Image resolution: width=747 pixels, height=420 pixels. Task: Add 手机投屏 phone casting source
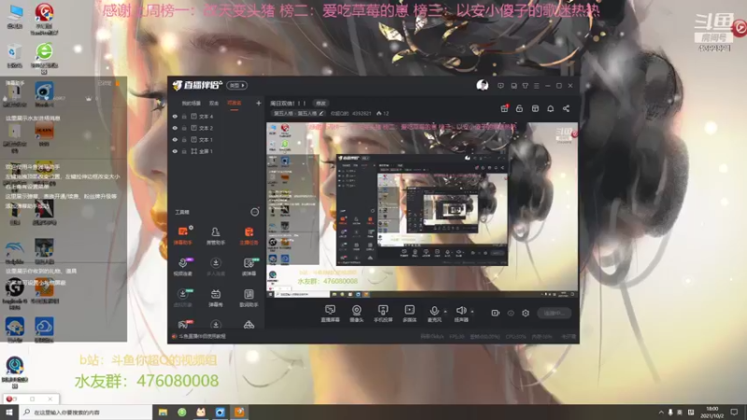(x=383, y=314)
